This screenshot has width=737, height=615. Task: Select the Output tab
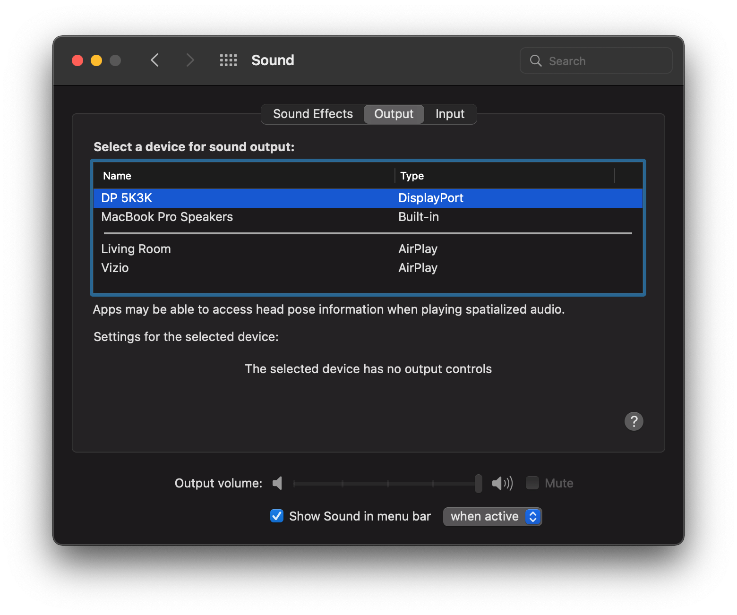[394, 114]
